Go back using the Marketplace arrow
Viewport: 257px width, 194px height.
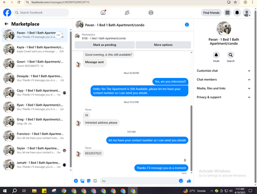pyautogui.click(x=6, y=24)
